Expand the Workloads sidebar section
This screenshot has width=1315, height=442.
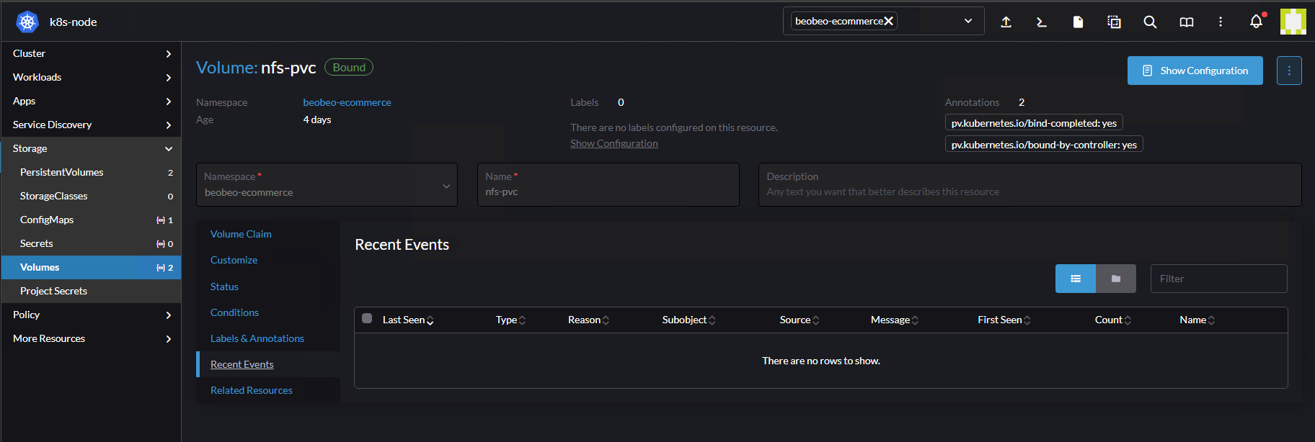[x=90, y=77]
